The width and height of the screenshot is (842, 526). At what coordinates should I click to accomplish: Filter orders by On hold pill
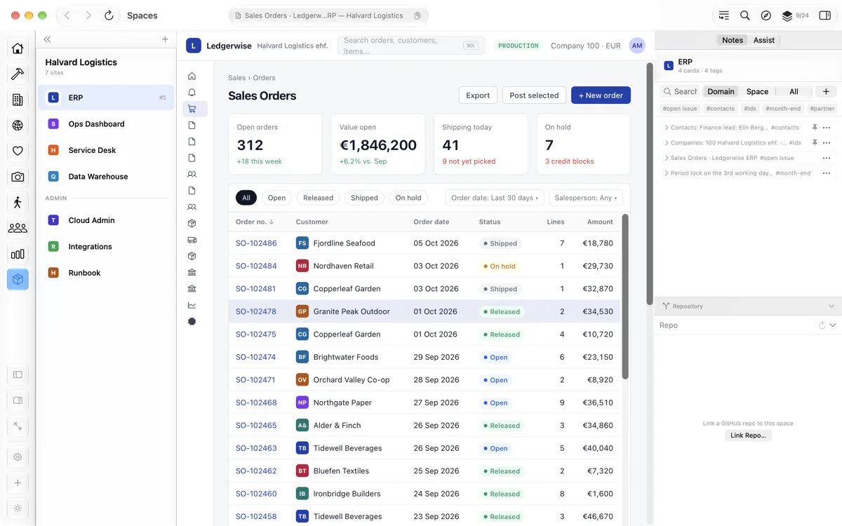pyautogui.click(x=408, y=198)
